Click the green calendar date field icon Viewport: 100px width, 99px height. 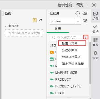pos(52,59)
